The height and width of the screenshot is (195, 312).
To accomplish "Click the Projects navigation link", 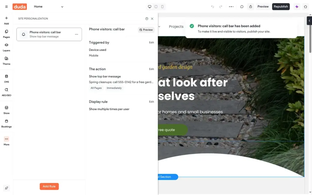I will (x=176, y=27).
